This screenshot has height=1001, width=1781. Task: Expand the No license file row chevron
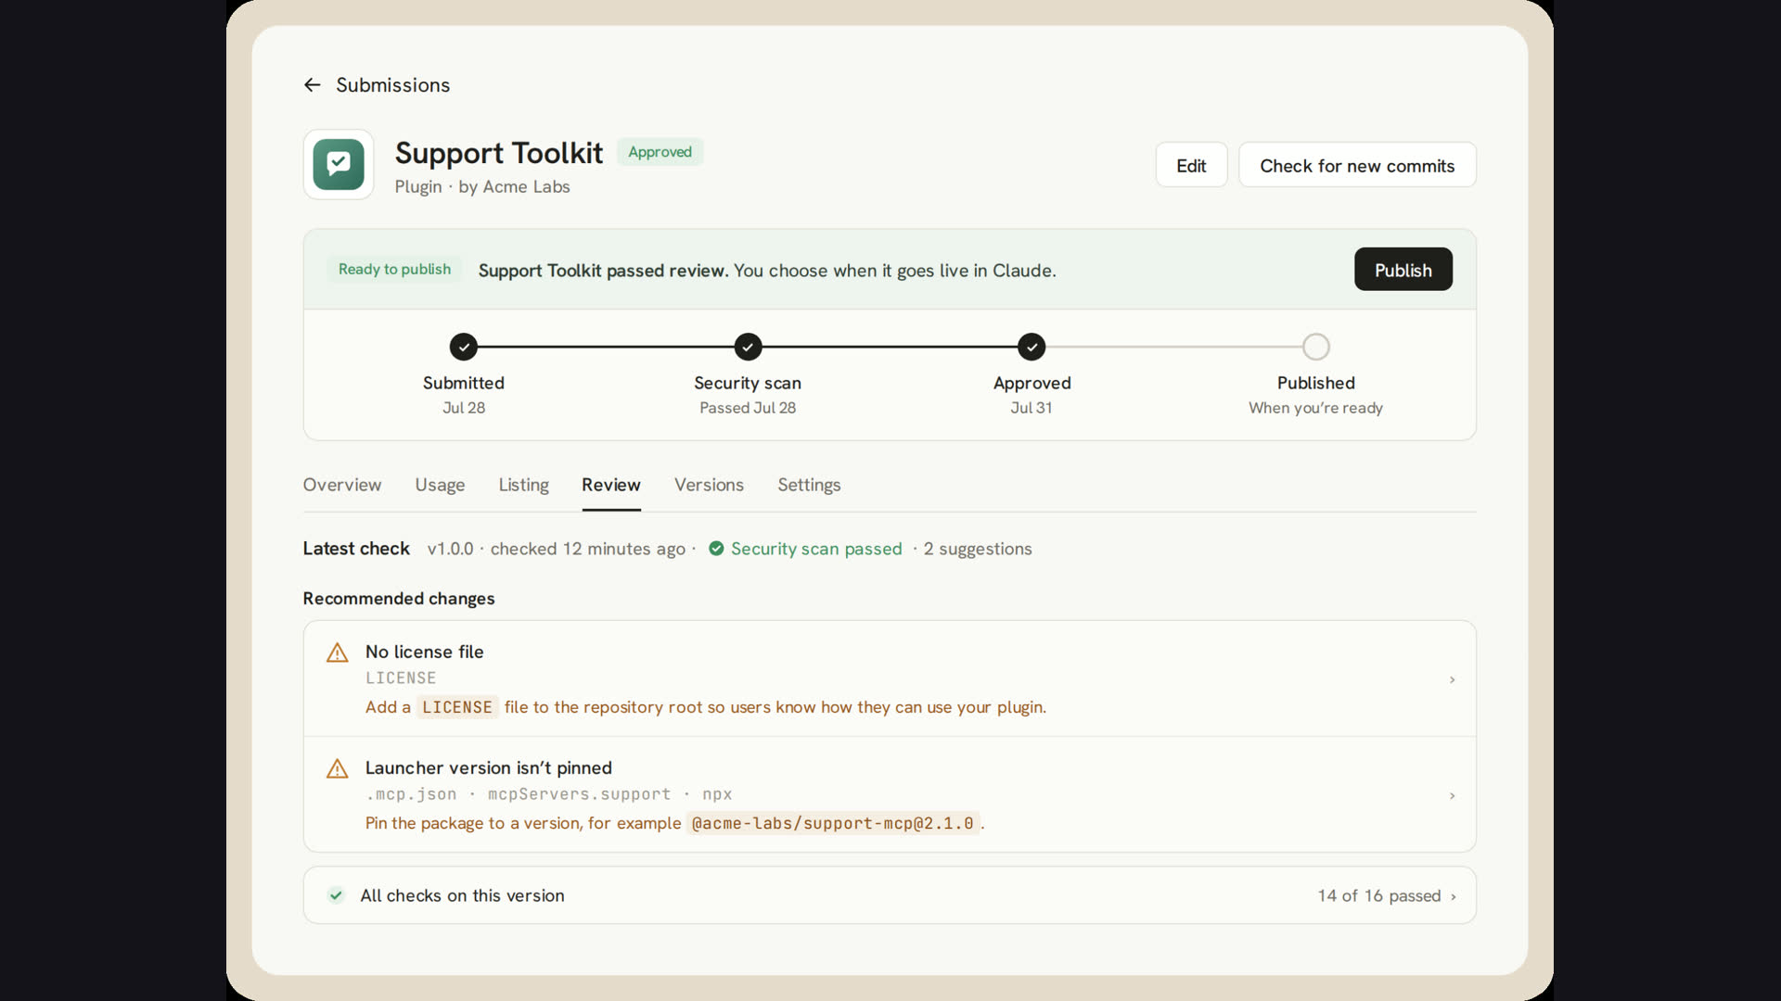(1452, 679)
